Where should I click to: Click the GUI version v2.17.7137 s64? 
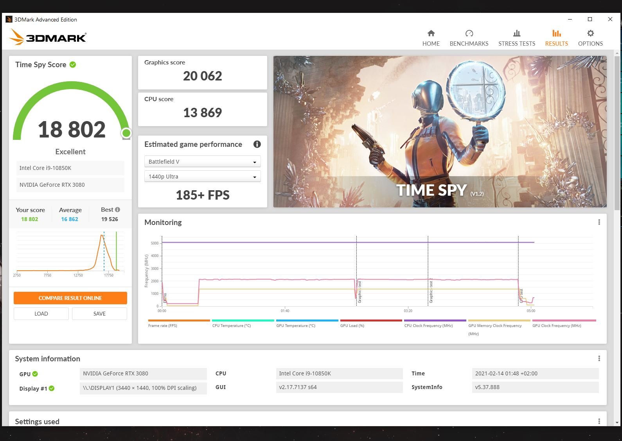coord(339,387)
